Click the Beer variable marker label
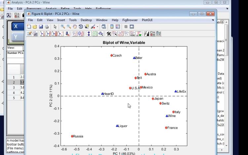This screenshot has height=155, width=248. 139,58
